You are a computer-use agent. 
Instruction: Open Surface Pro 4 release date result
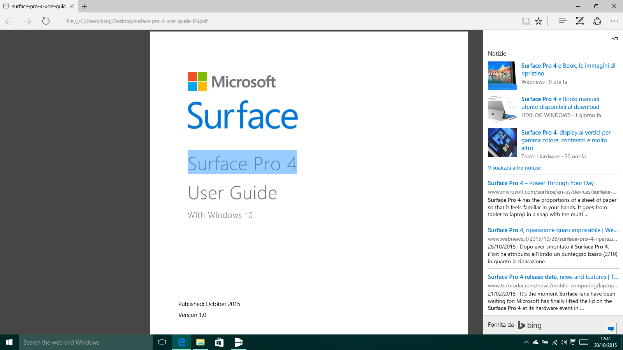[553, 277]
